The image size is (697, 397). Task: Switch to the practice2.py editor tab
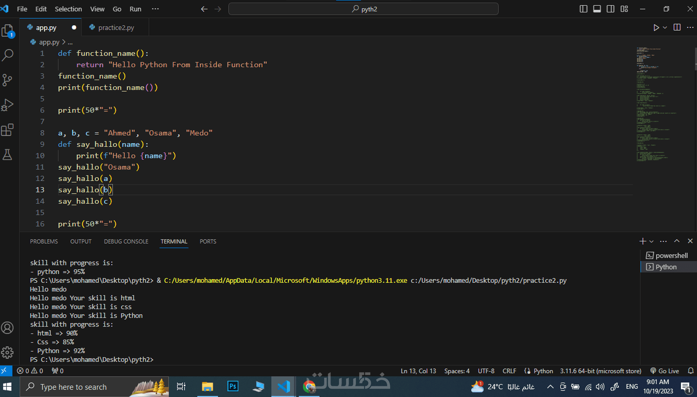point(116,27)
